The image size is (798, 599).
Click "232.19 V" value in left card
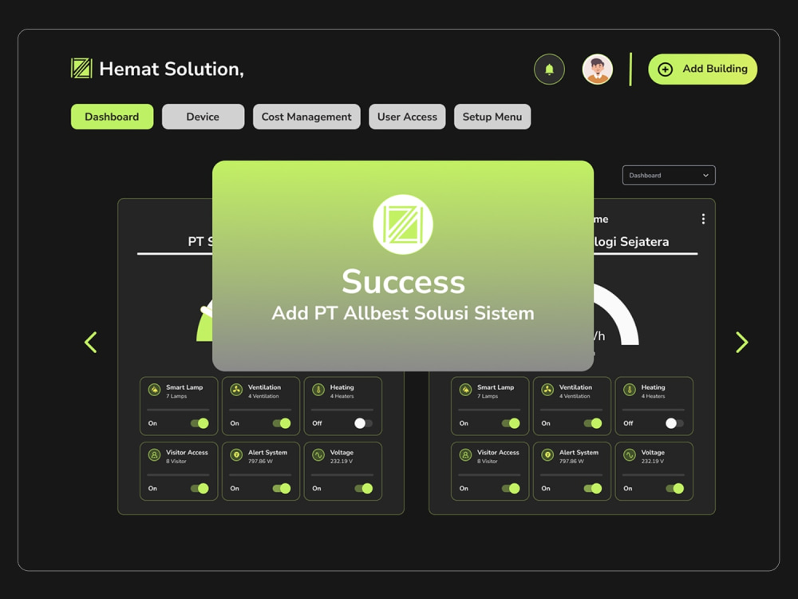(x=342, y=462)
